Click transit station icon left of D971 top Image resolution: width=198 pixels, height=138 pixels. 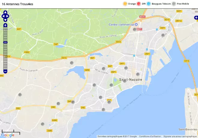[157, 29]
